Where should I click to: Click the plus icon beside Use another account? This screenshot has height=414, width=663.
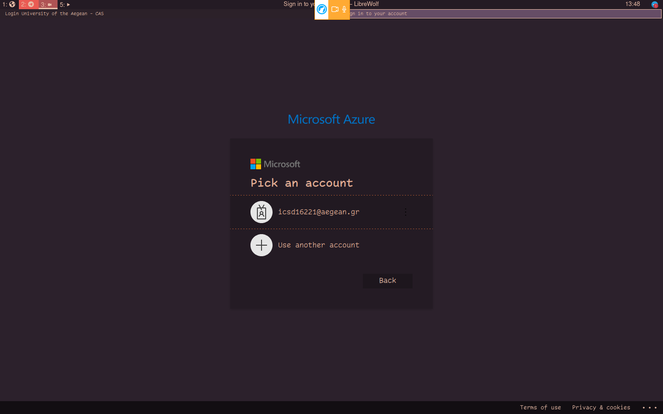click(x=261, y=245)
